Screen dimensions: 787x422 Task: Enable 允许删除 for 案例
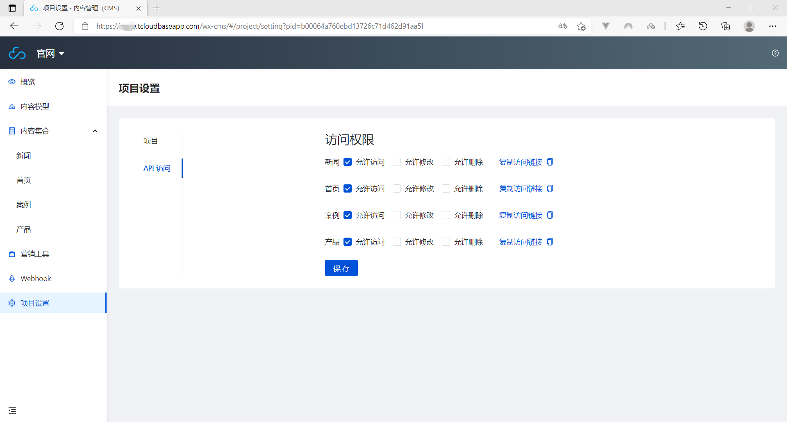(446, 215)
